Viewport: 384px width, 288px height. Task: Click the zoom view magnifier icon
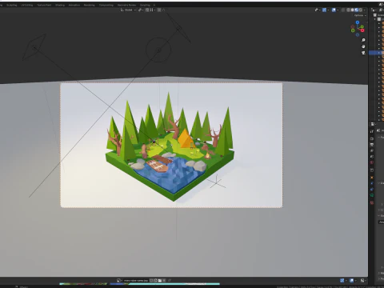363,40
